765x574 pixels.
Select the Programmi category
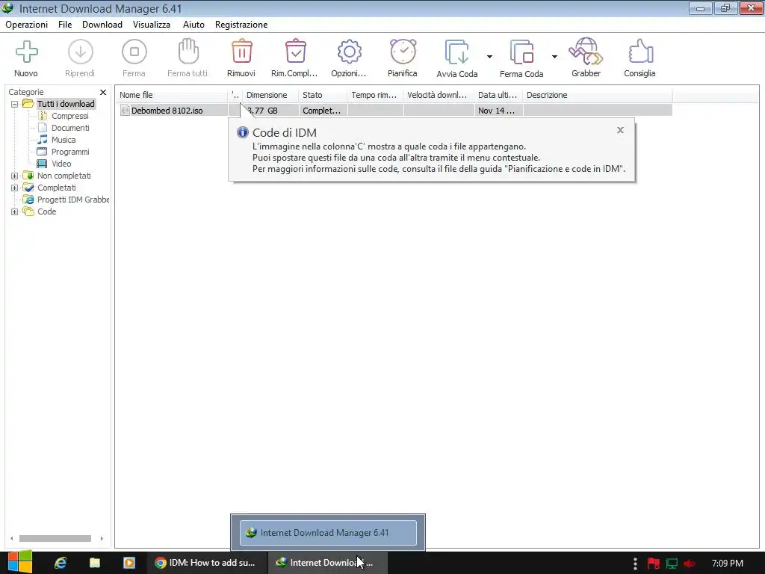point(70,152)
